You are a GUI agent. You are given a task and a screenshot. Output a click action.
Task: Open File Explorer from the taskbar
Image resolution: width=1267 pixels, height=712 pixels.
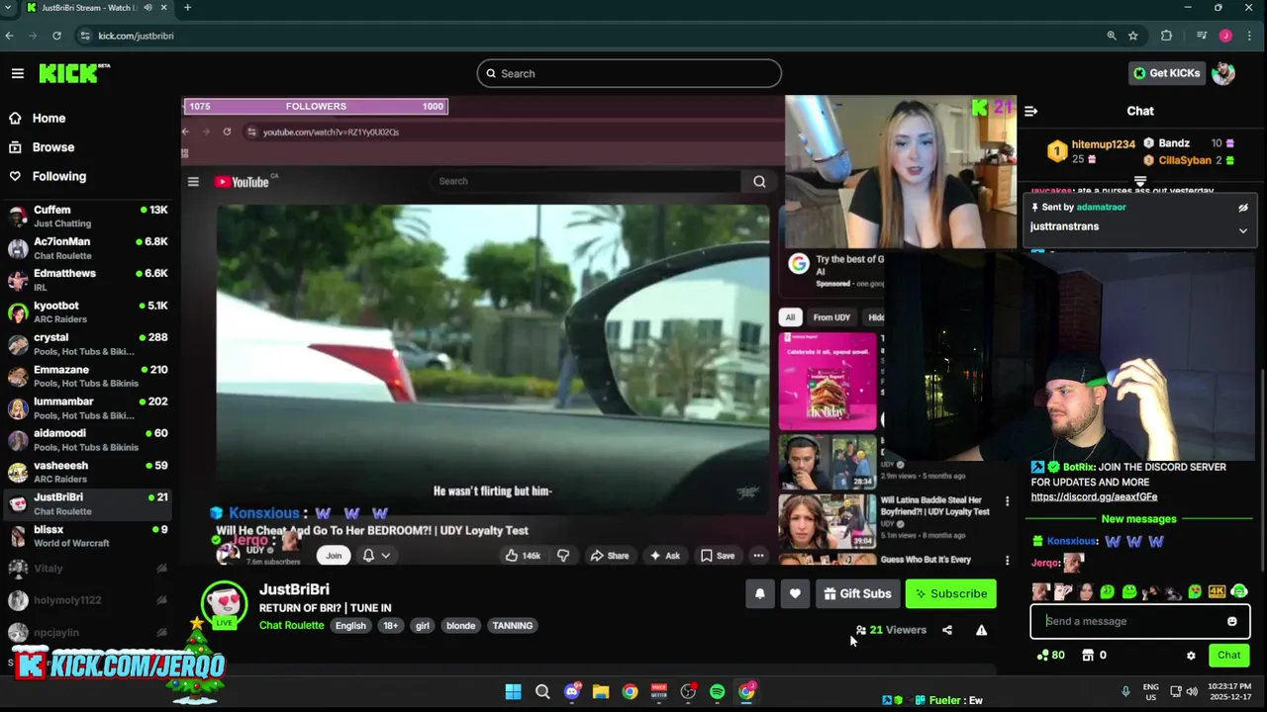[600, 692]
